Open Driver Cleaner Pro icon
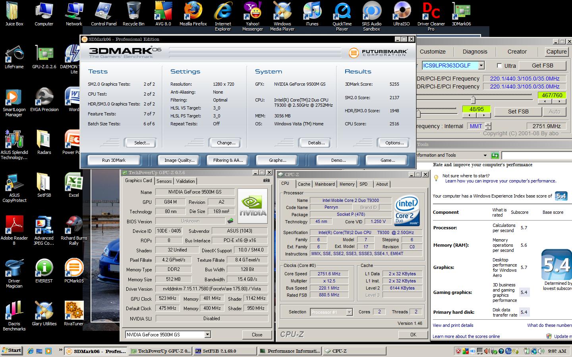 431,16
